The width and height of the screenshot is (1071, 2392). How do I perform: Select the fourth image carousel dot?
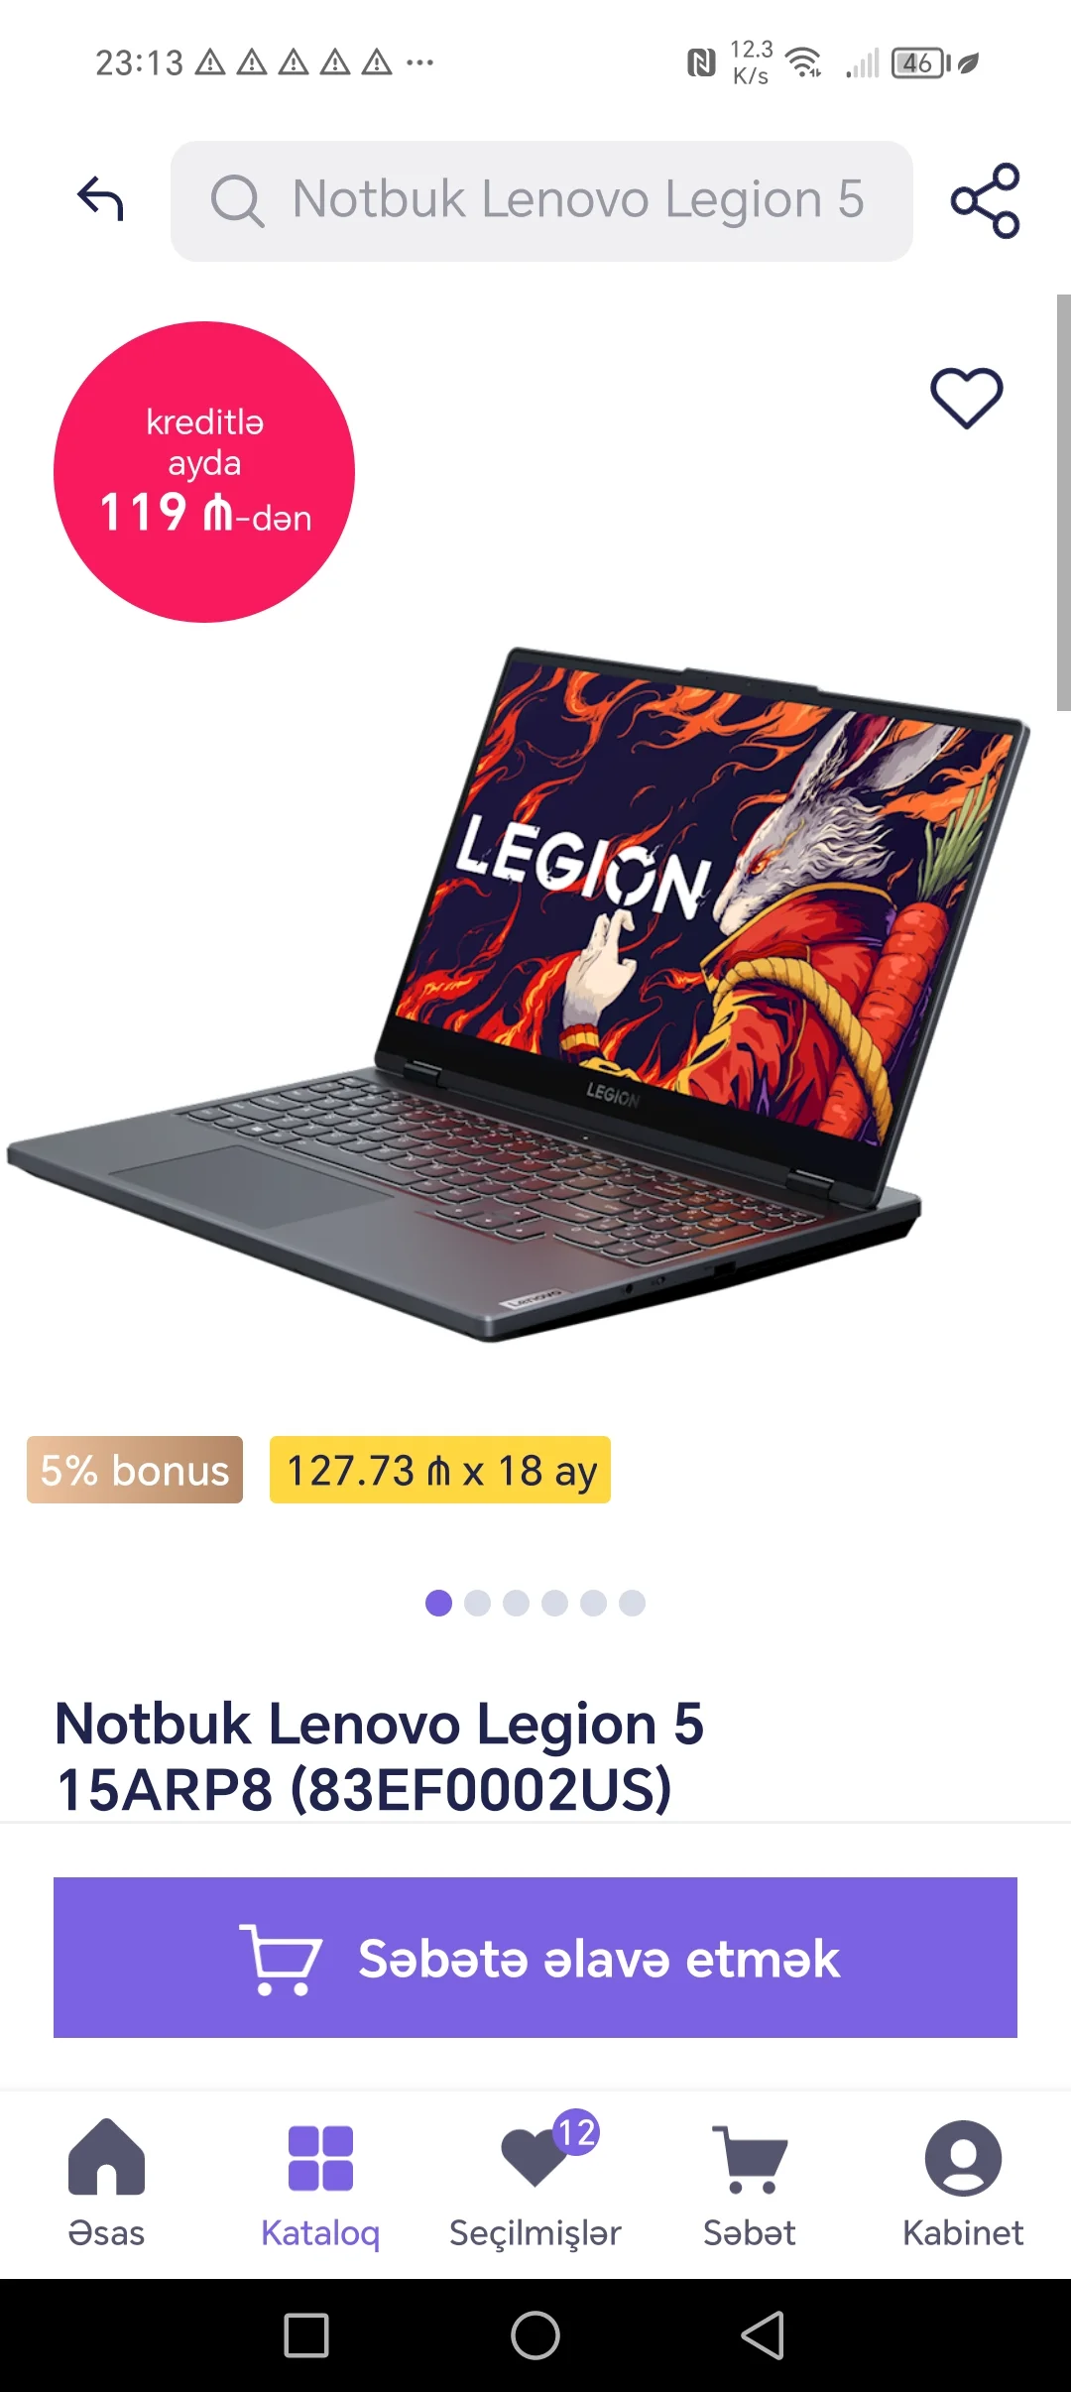pos(554,1603)
